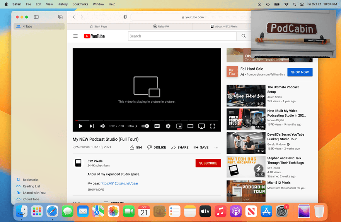The image size is (341, 222).
Task: Open Apple TV app in the Dock
Action: click(205, 211)
